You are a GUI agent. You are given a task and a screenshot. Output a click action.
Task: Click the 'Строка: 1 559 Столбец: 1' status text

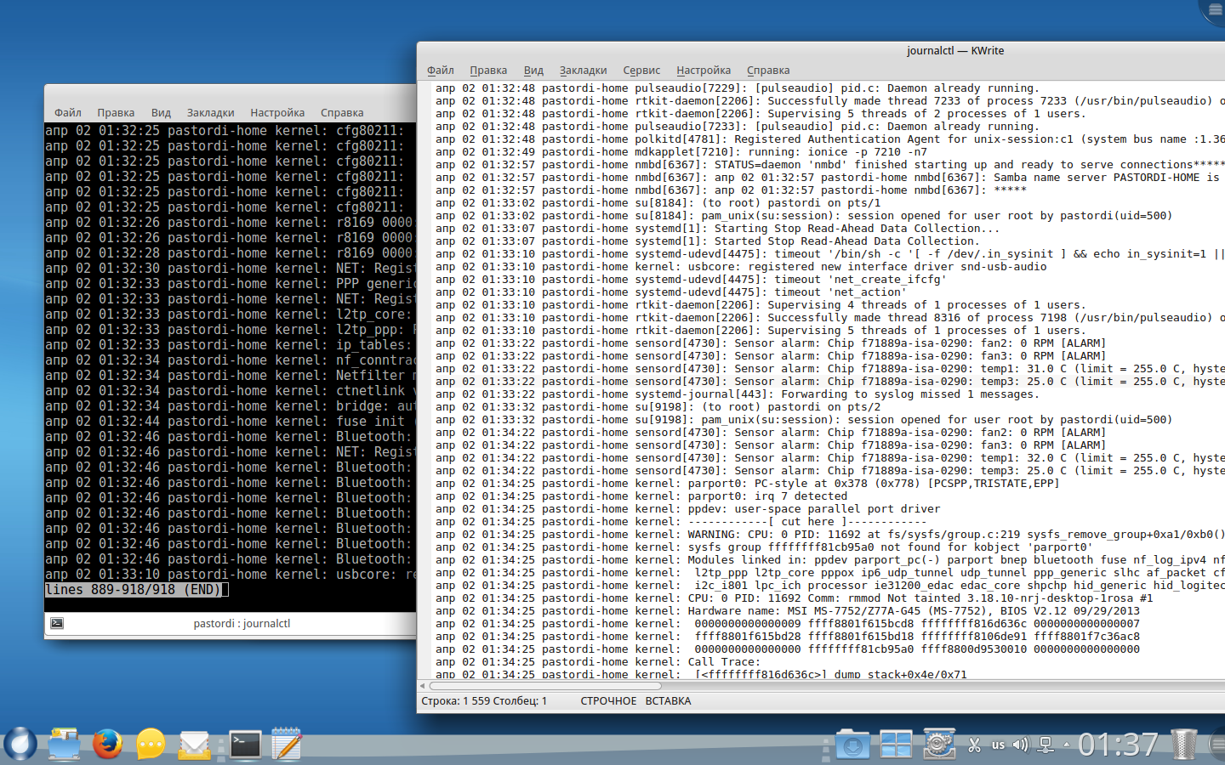(x=484, y=701)
